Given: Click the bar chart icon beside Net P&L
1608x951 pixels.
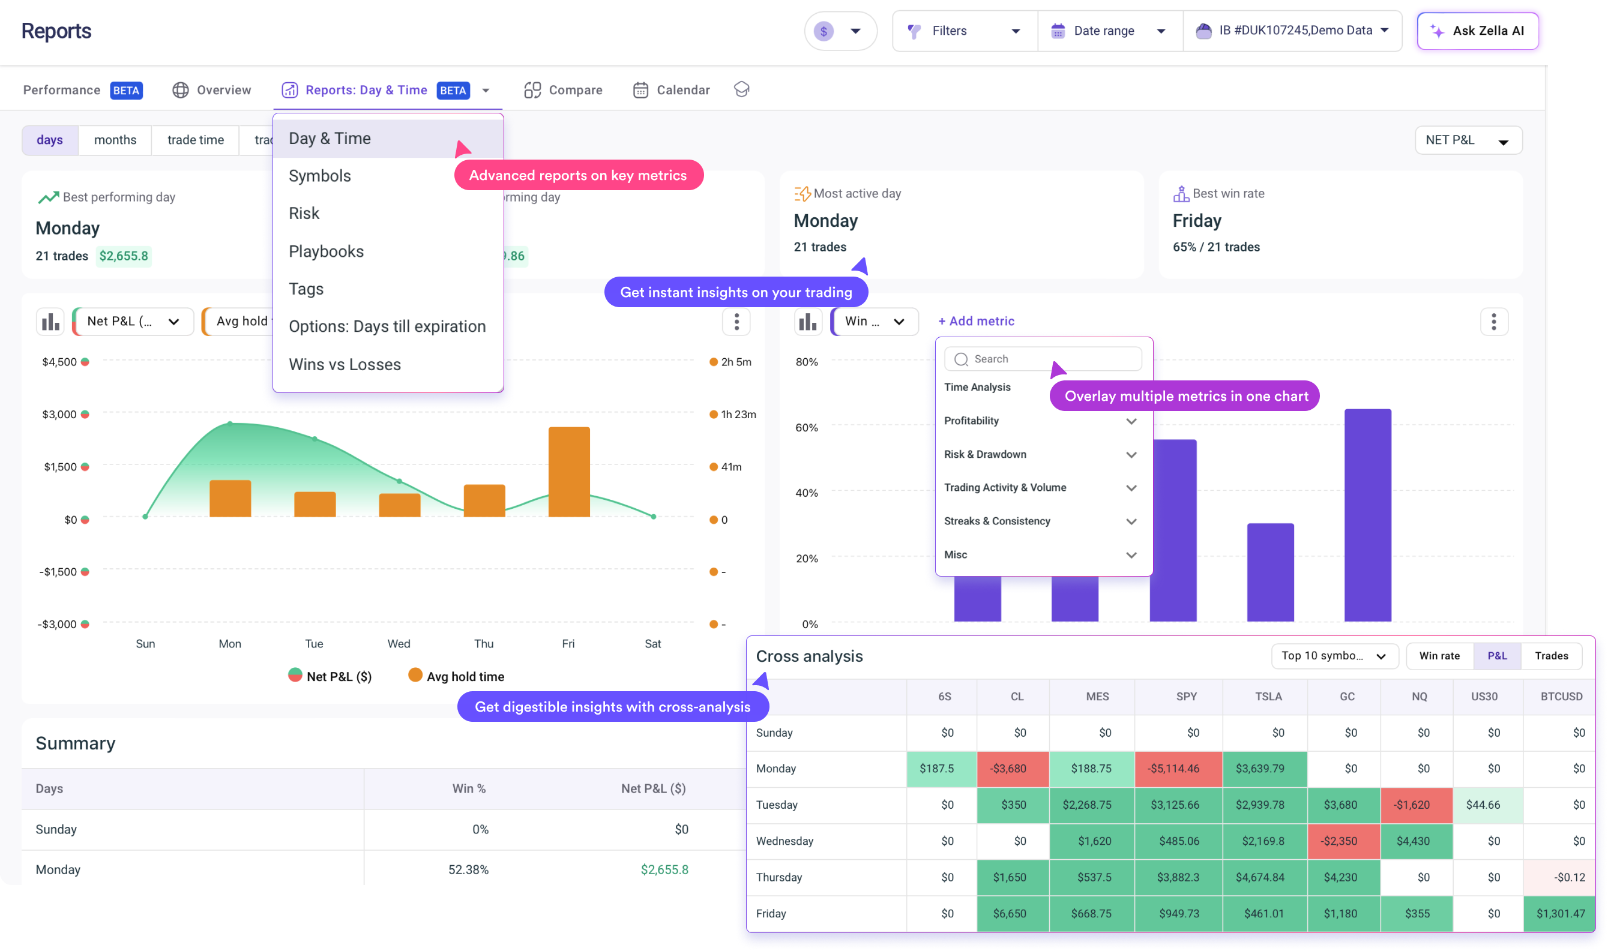Looking at the screenshot, I should [x=50, y=322].
